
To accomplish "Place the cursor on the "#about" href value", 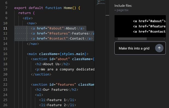I will click(56, 28).
